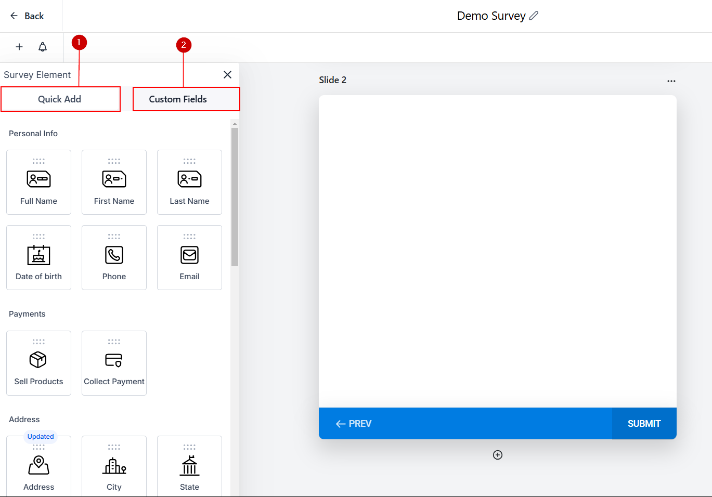712x497 pixels.
Task: Grab drag handle dots on Email card
Action: (x=189, y=237)
